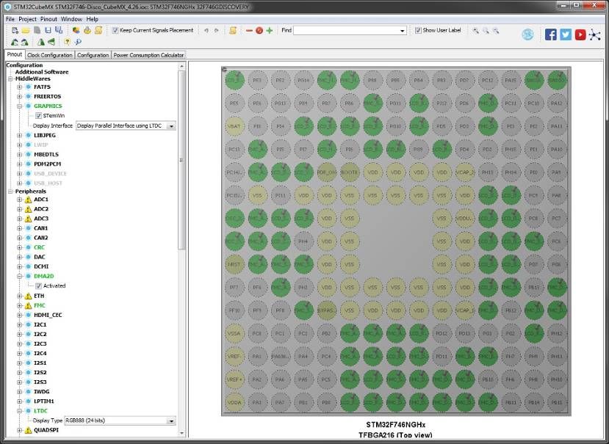Select the PA15 pin on the chip
The width and height of the screenshot is (609, 444).
[x=511, y=80]
